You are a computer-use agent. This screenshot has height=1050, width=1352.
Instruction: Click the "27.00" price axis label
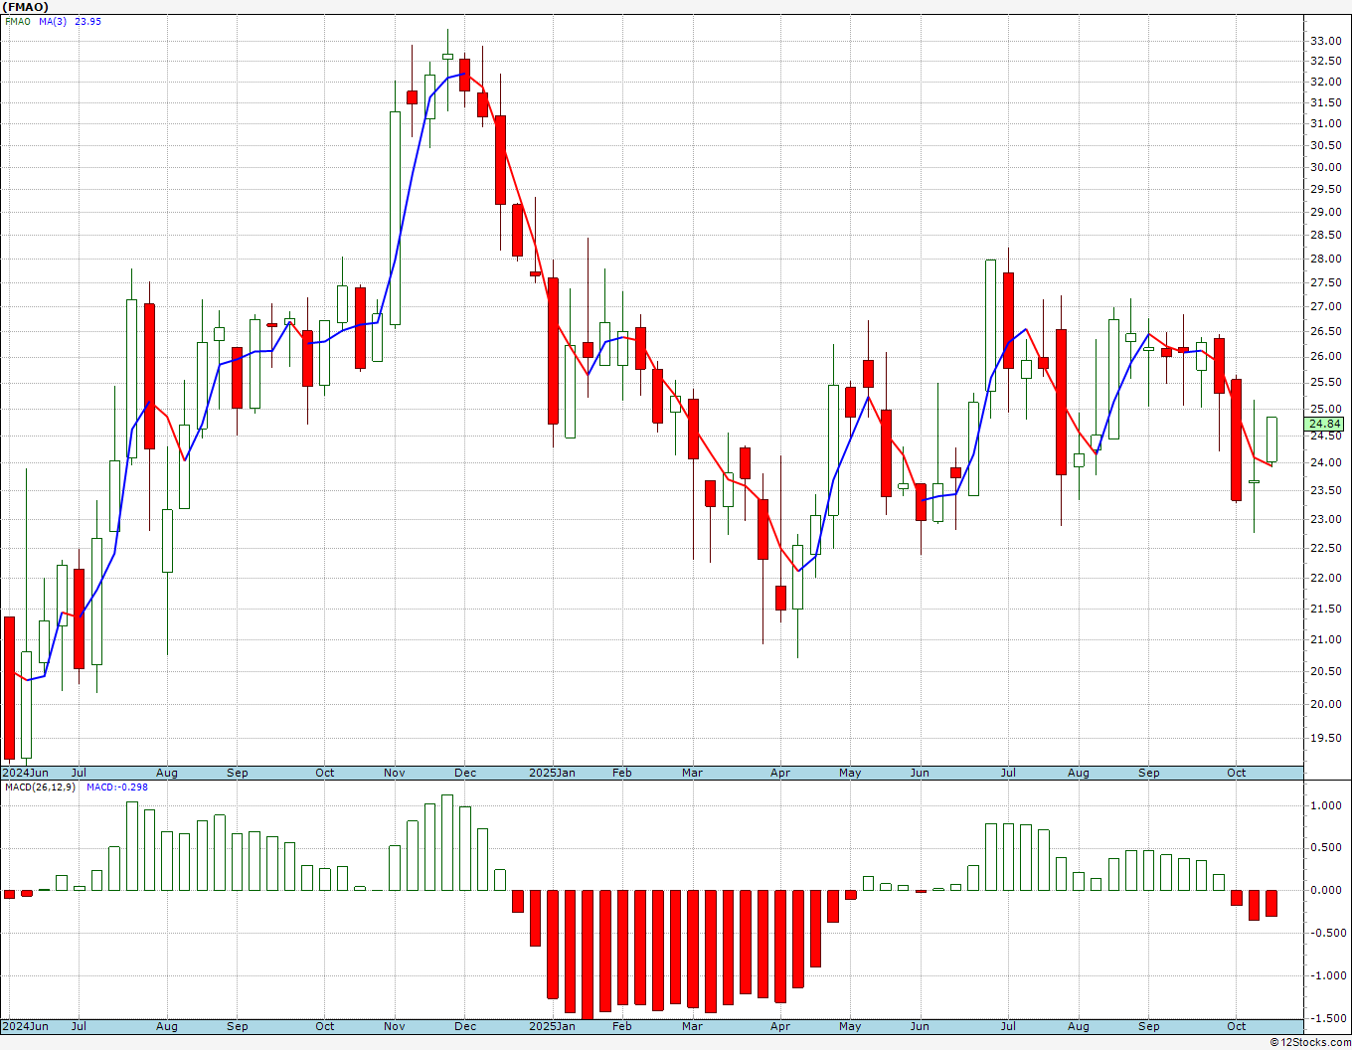coord(1325,306)
